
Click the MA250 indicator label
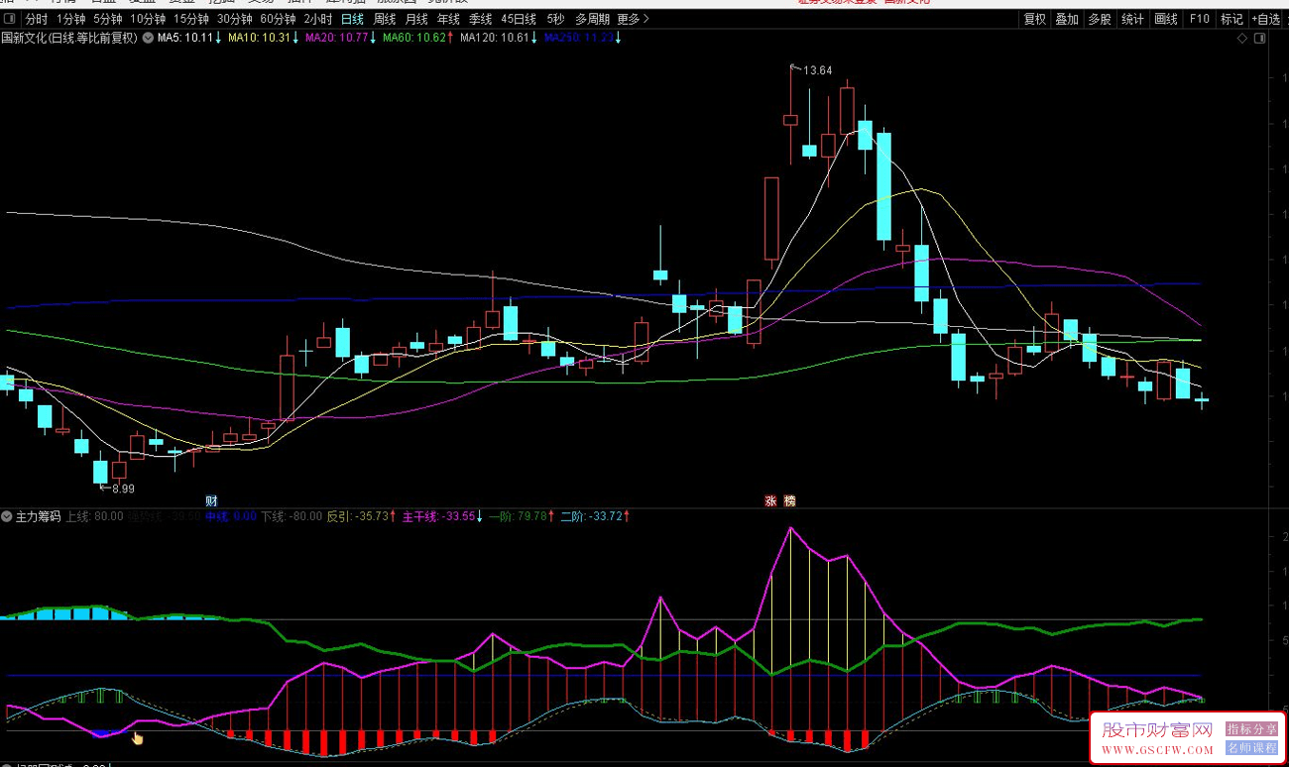(x=583, y=38)
